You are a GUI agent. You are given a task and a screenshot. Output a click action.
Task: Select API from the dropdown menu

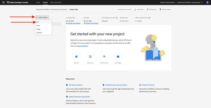click(x=43, y=22)
